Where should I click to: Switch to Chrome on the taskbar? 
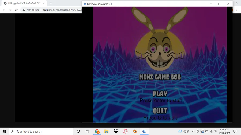coord(97,131)
